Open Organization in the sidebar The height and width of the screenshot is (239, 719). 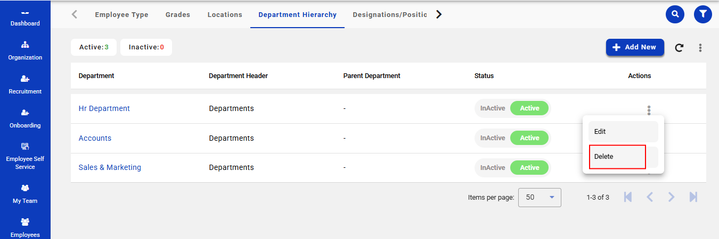point(25,50)
